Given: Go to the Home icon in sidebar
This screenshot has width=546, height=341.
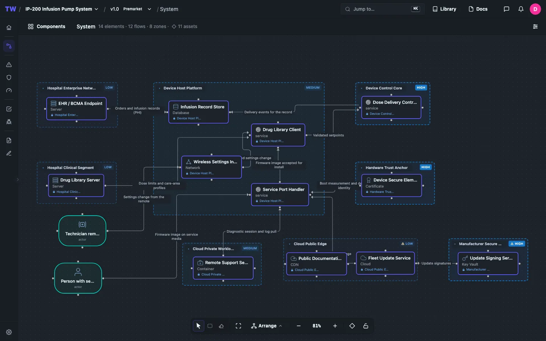Looking at the screenshot, I should [x=9, y=27].
